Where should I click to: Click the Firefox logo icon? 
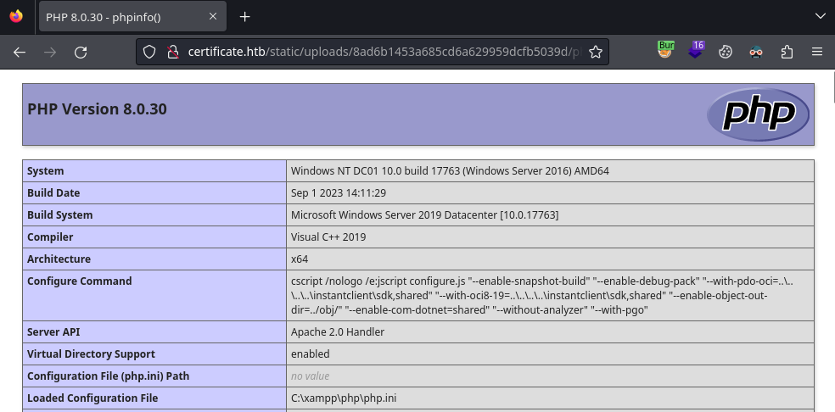[16, 16]
